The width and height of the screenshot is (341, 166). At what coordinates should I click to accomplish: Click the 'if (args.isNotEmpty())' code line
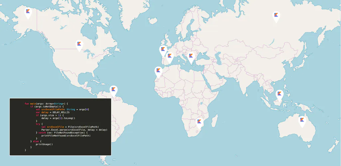coord(47,107)
